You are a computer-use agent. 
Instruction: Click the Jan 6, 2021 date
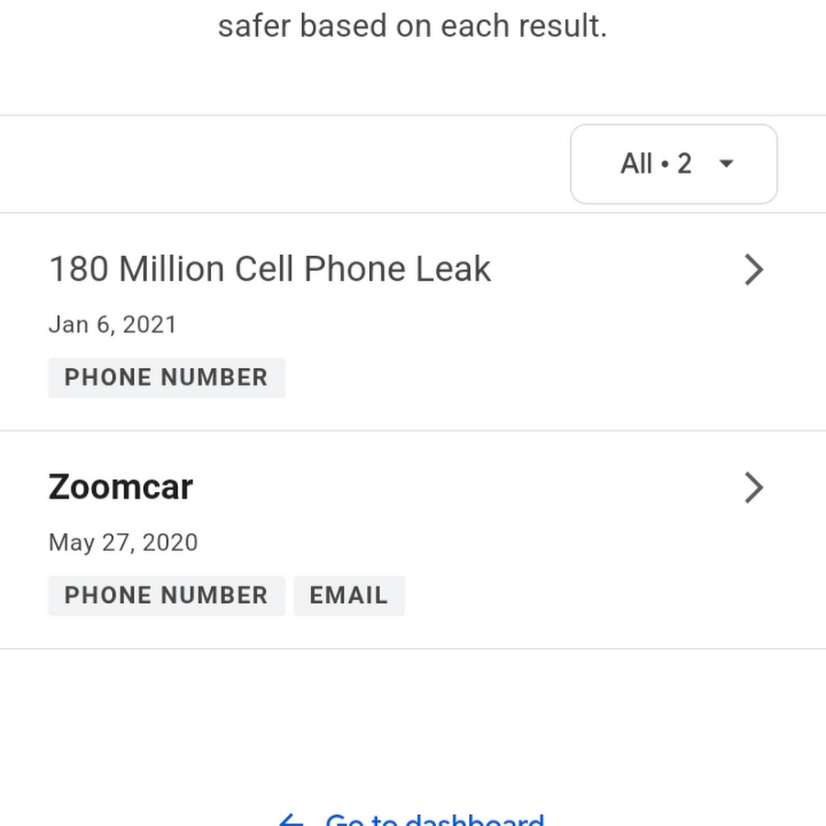click(x=113, y=324)
